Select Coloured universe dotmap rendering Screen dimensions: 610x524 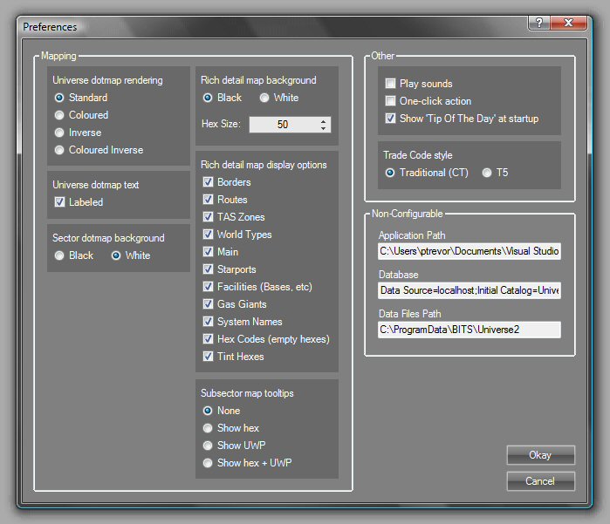tap(59, 115)
